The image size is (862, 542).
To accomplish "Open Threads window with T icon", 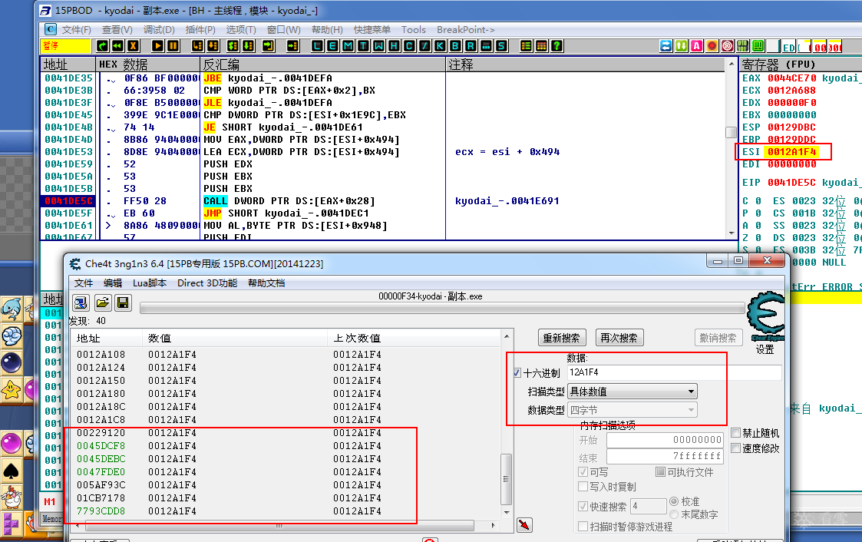I will (363, 46).
